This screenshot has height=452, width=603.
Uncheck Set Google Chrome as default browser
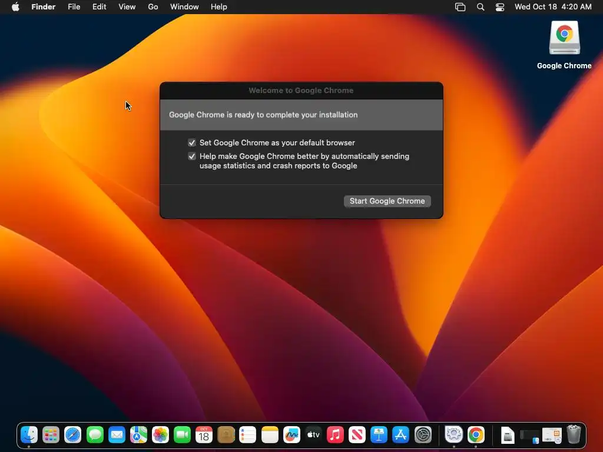click(192, 142)
